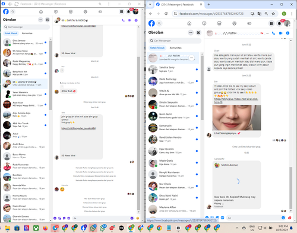Focus Cari Messenger search in left window
The image size is (297, 233).
26,27
